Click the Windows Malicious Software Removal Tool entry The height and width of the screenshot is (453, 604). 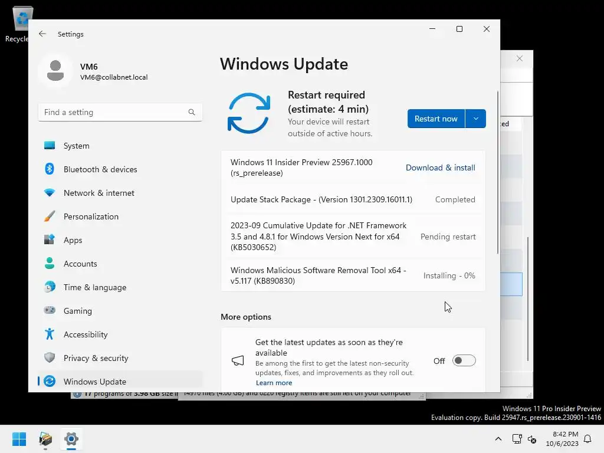point(353,275)
